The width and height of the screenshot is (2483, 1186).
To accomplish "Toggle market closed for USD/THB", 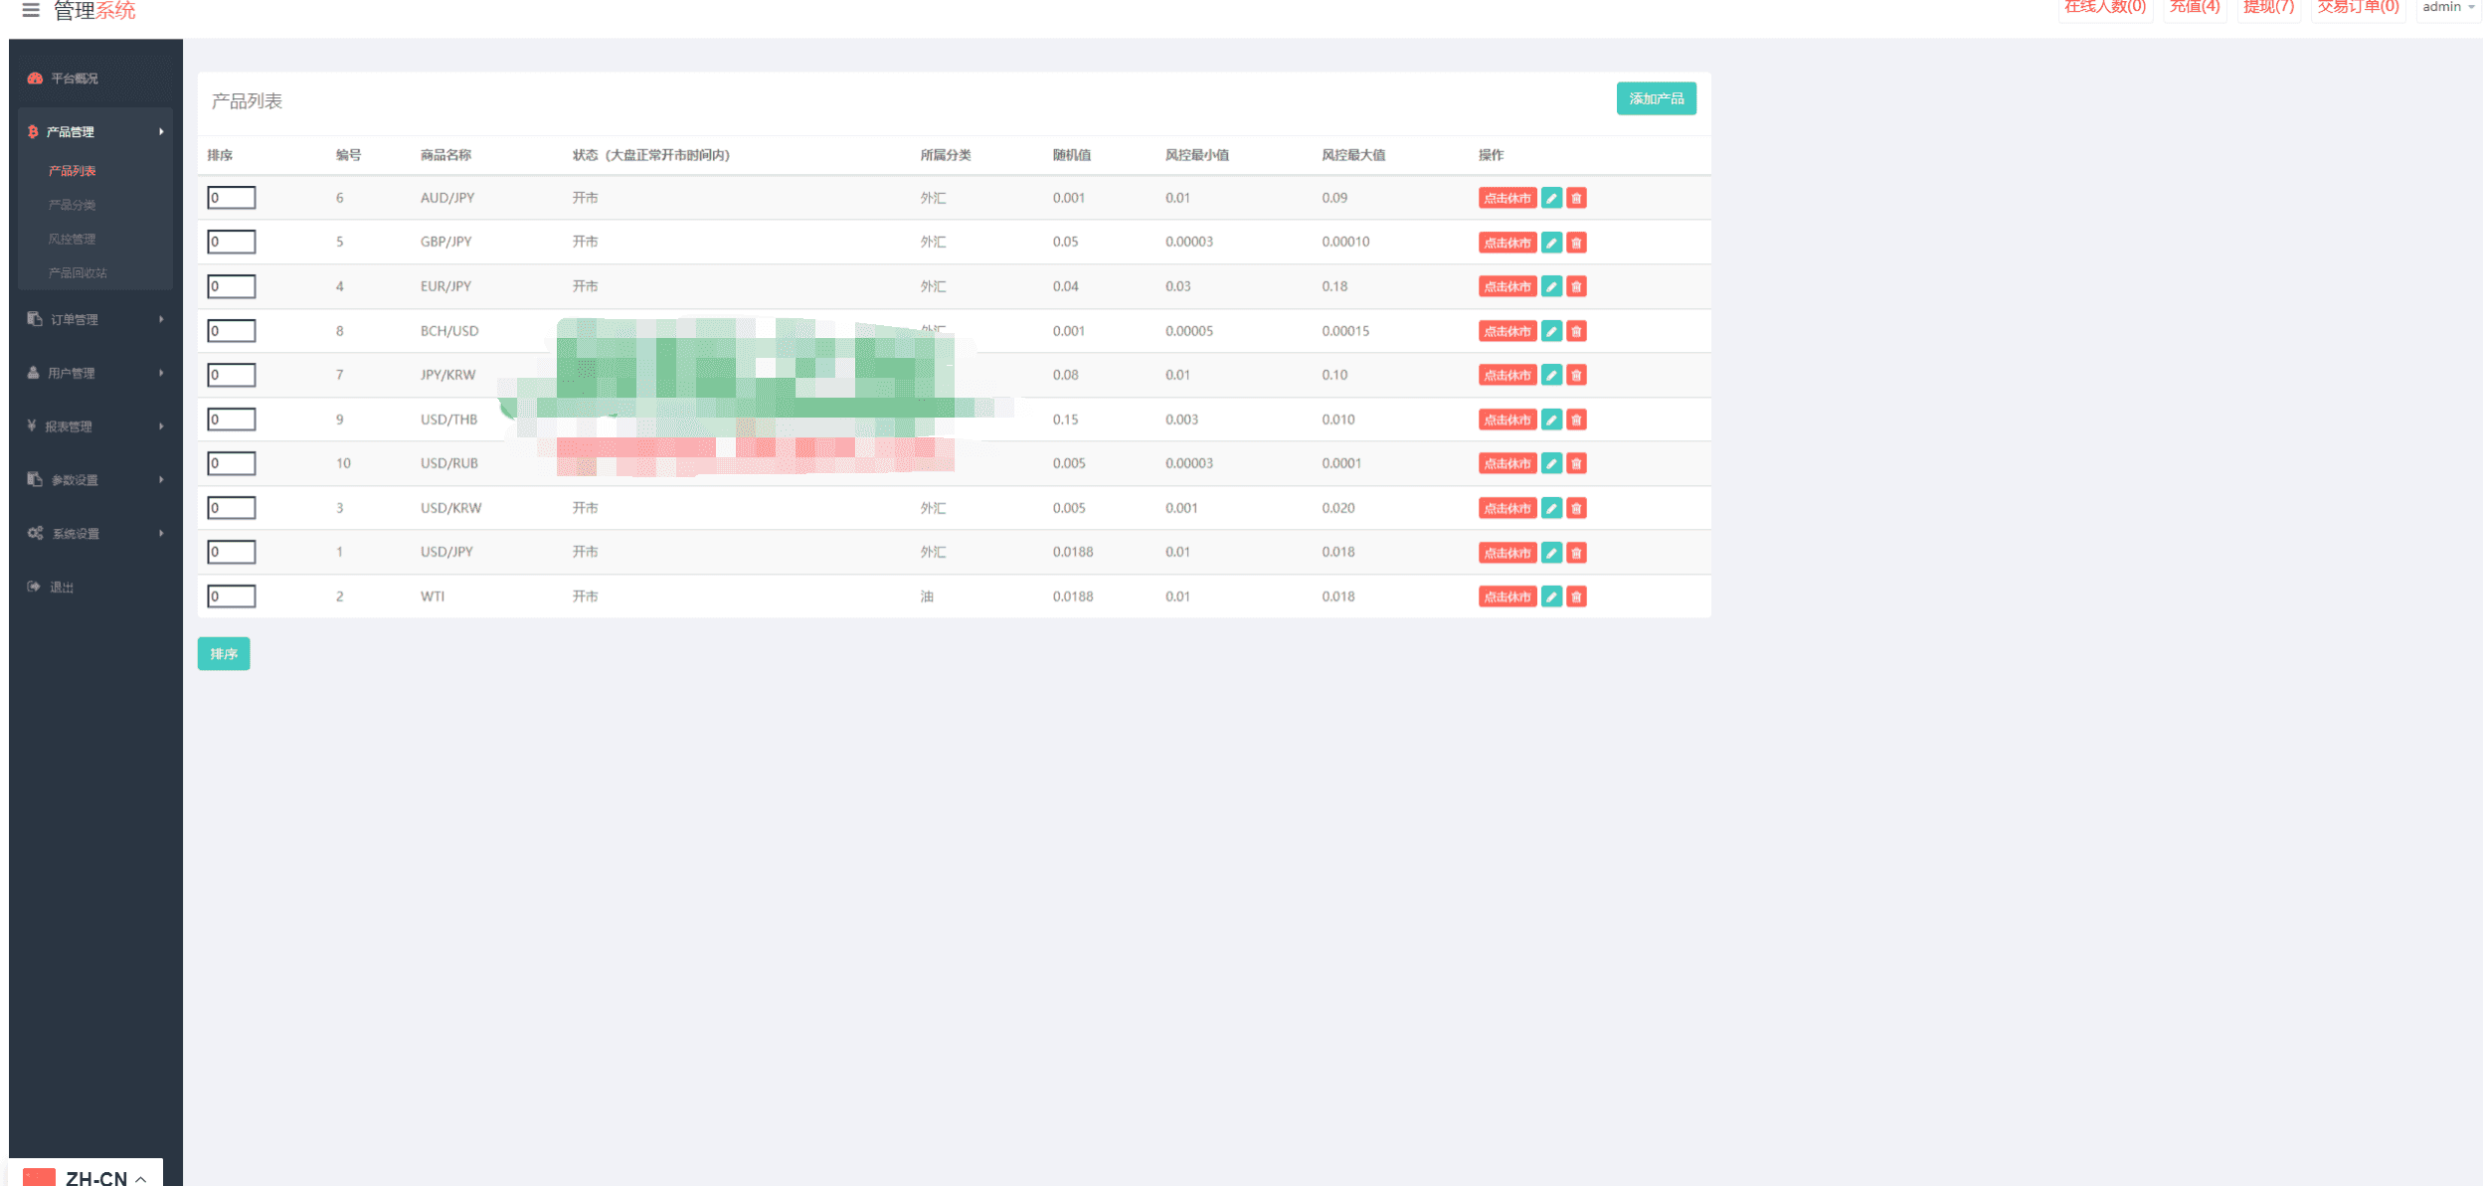I will tap(1508, 420).
